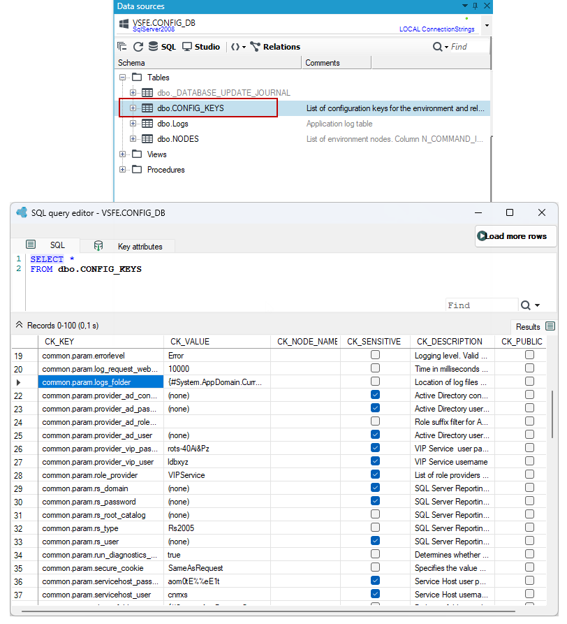Expand the dbo.CONFIG_KEYS table node

tap(133, 108)
